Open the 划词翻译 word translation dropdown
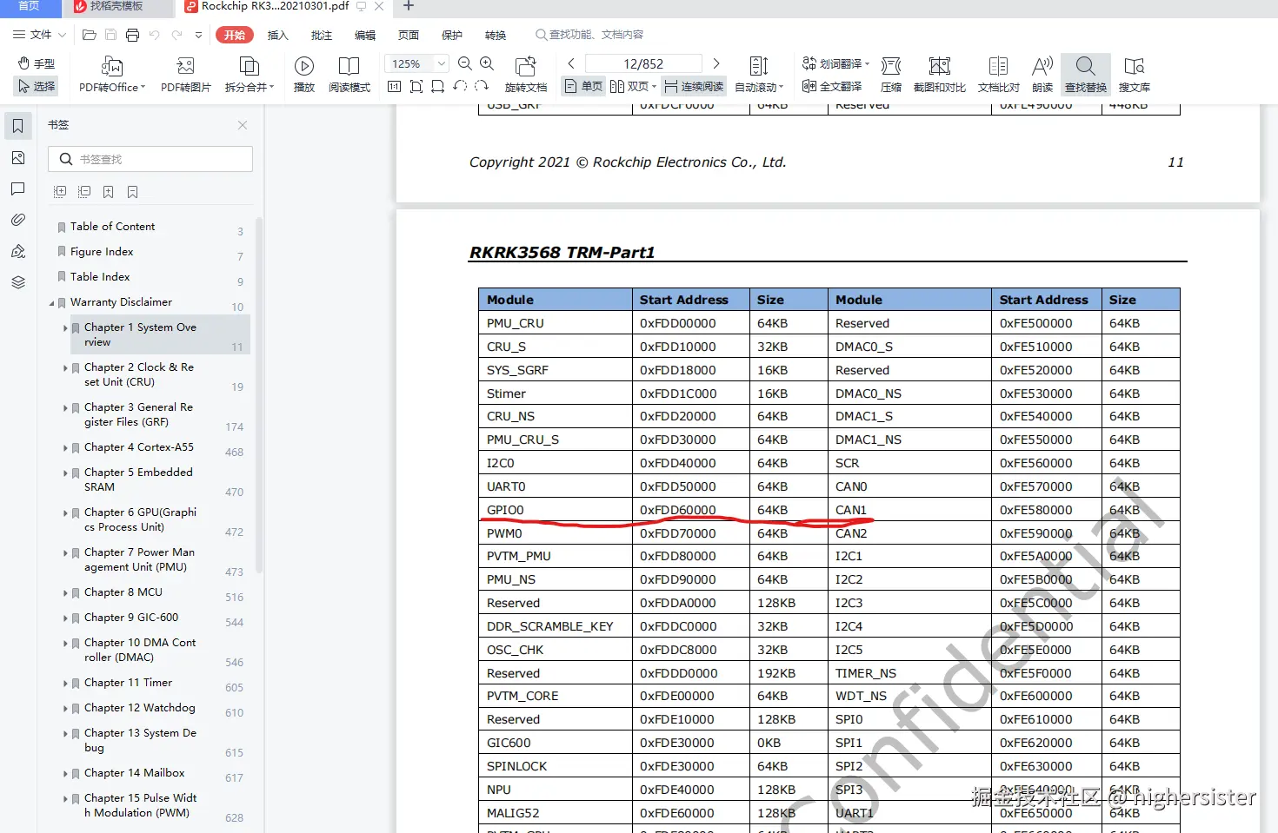Viewport: 1278px width, 833px height. click(x=835, y=63)
